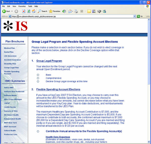The width and height of the screenshot is (151, 144).
Task: Open the Favorites star toolbar button
Action: [x=55, y=11]
